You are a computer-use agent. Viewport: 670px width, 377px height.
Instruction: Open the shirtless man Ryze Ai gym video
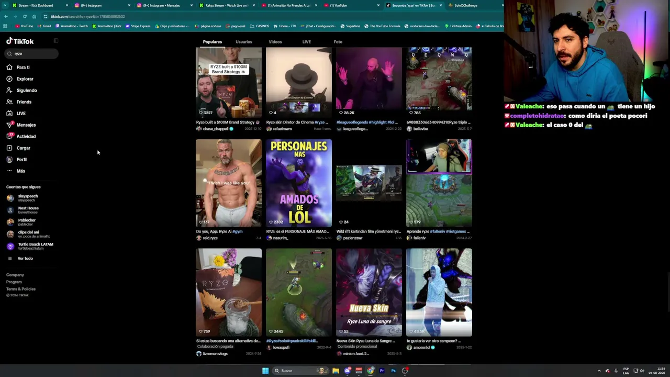point(229,183)
